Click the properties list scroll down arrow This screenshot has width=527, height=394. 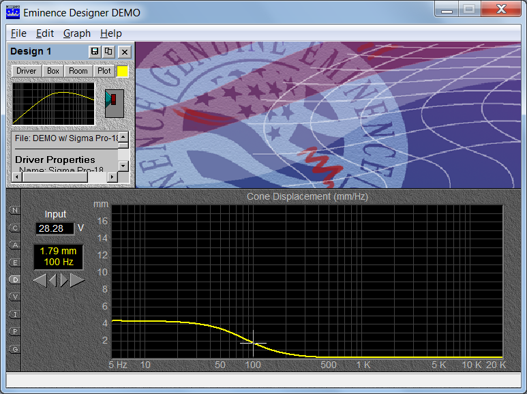click(123, 166)
